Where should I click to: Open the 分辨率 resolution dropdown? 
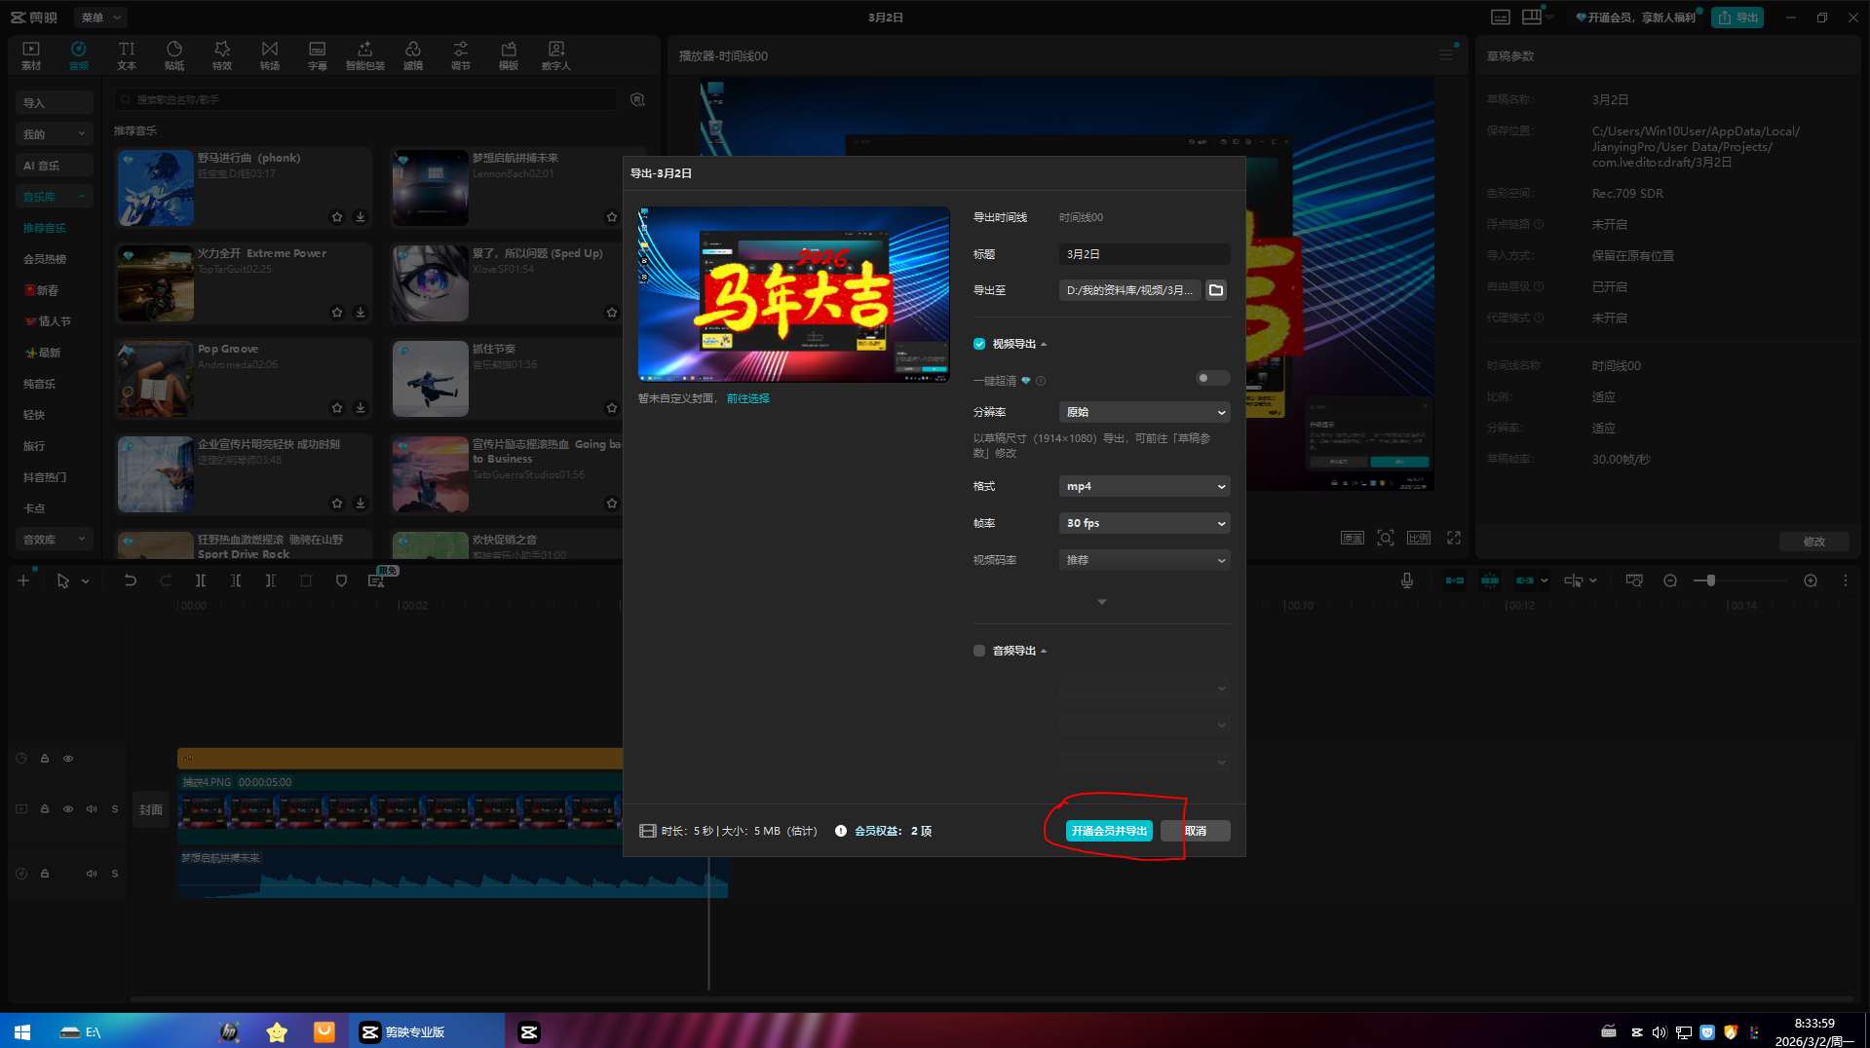(x=1144, y=412)
